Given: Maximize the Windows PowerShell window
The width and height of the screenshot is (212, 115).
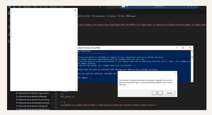Looking at the screenshot, I should click(x=183, y=48).
